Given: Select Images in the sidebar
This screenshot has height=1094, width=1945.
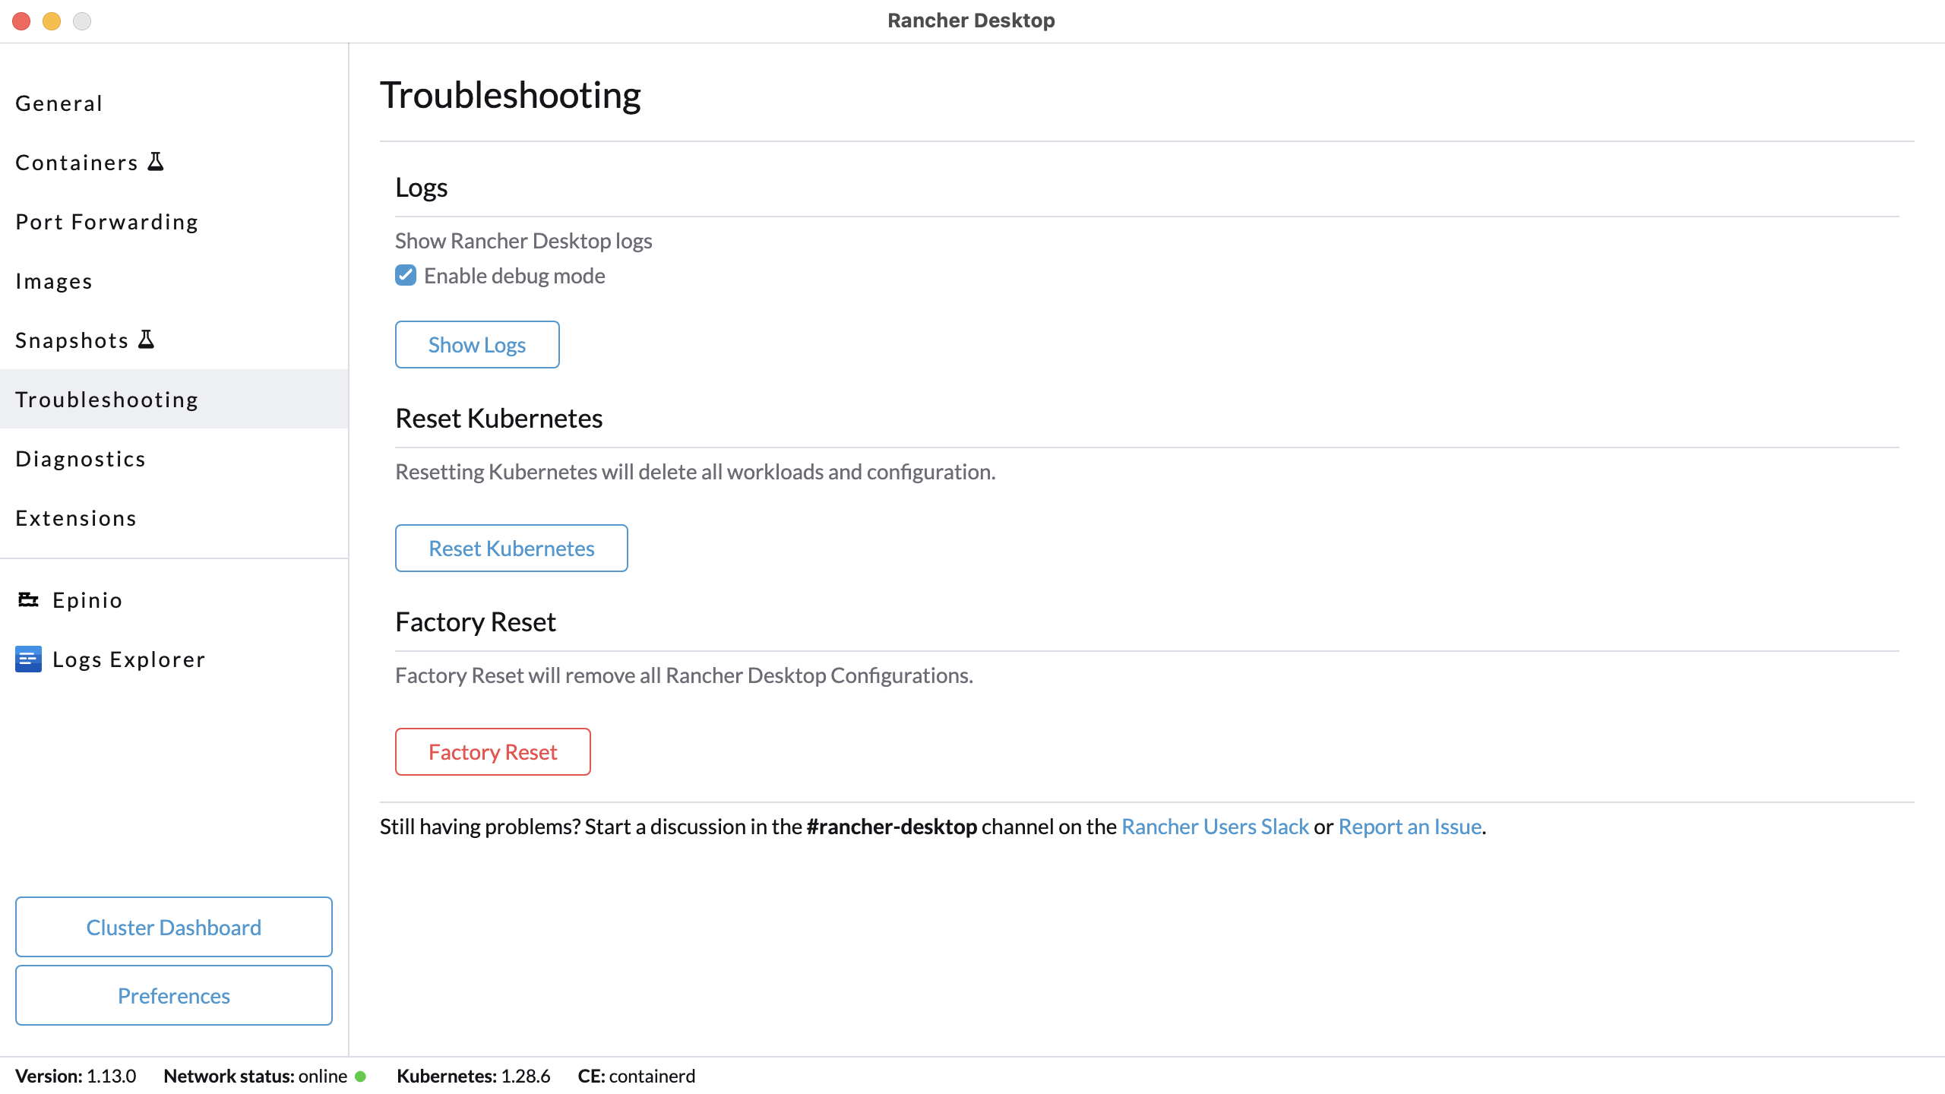Looking at the screenshot, I should click(174, 281).
